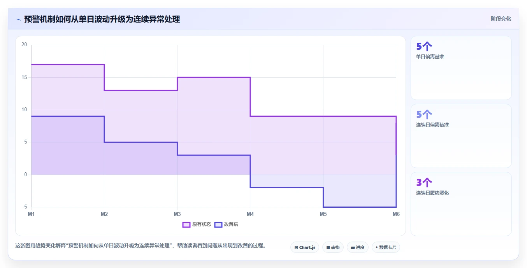The image size is (527, 268).
Task: Select the Chart.js tag chip
Action: point(305,247)
